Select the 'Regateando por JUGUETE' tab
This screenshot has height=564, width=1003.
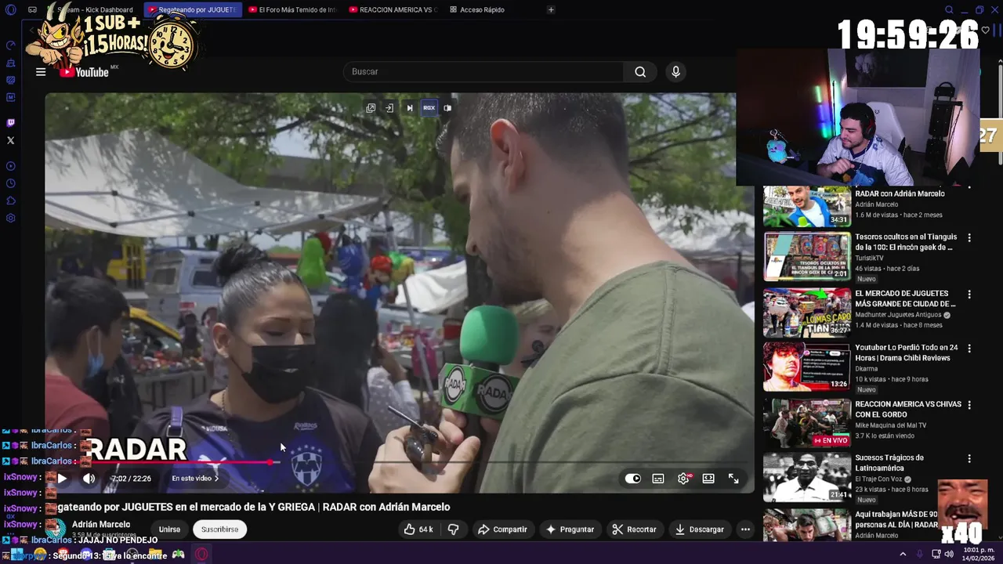tap(192, 10)
